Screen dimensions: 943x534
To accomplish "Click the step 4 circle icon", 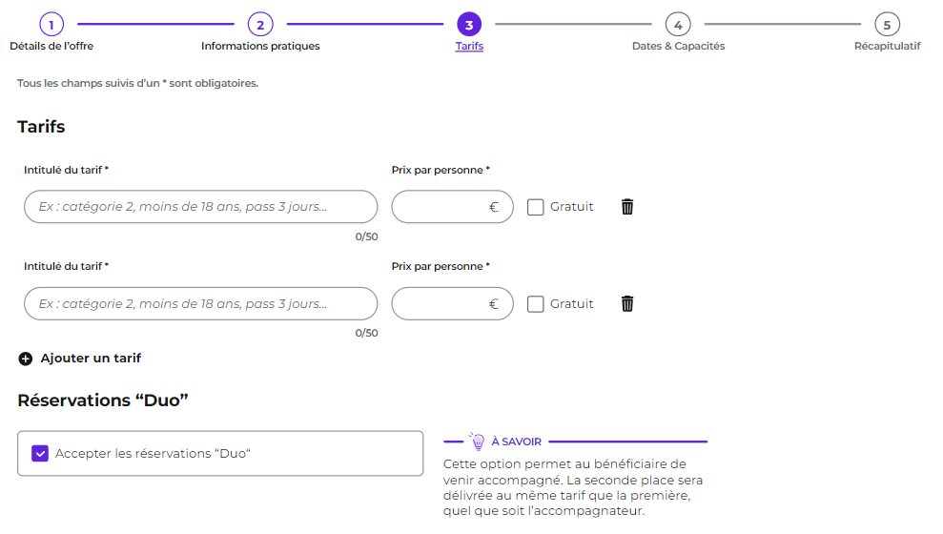I will click(678, 25).
